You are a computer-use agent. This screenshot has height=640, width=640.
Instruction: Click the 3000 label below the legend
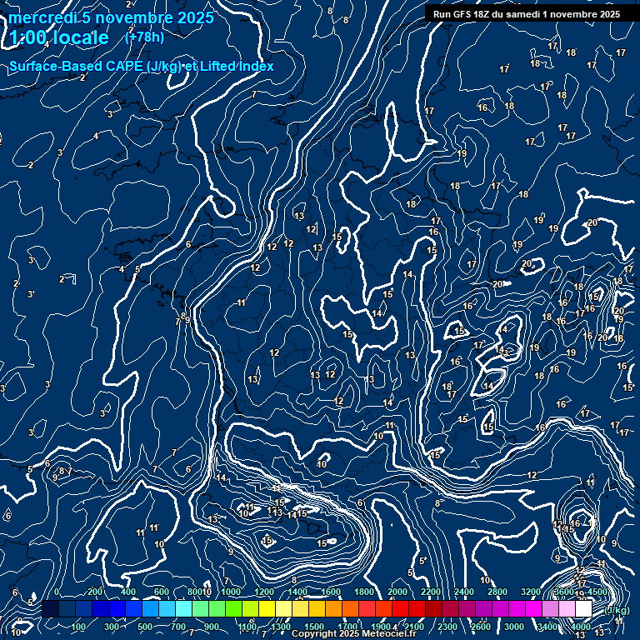pyautogui.click(x=514, y=627)
